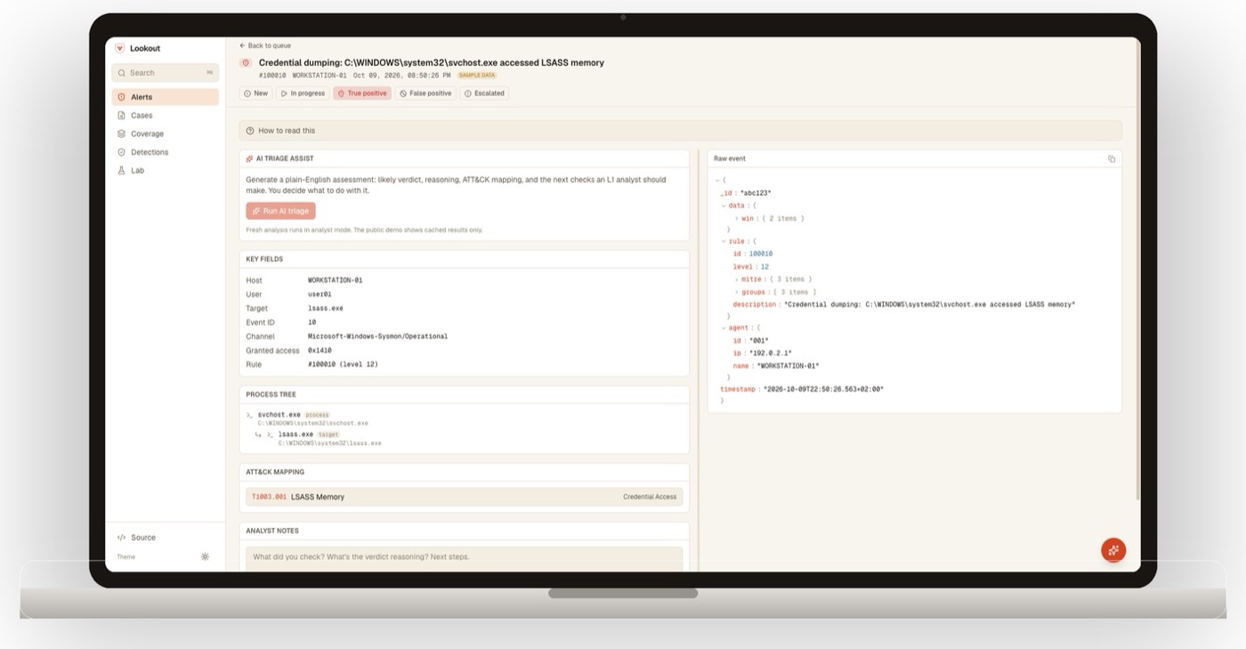Toggle the theme with the sun icon

205,556
